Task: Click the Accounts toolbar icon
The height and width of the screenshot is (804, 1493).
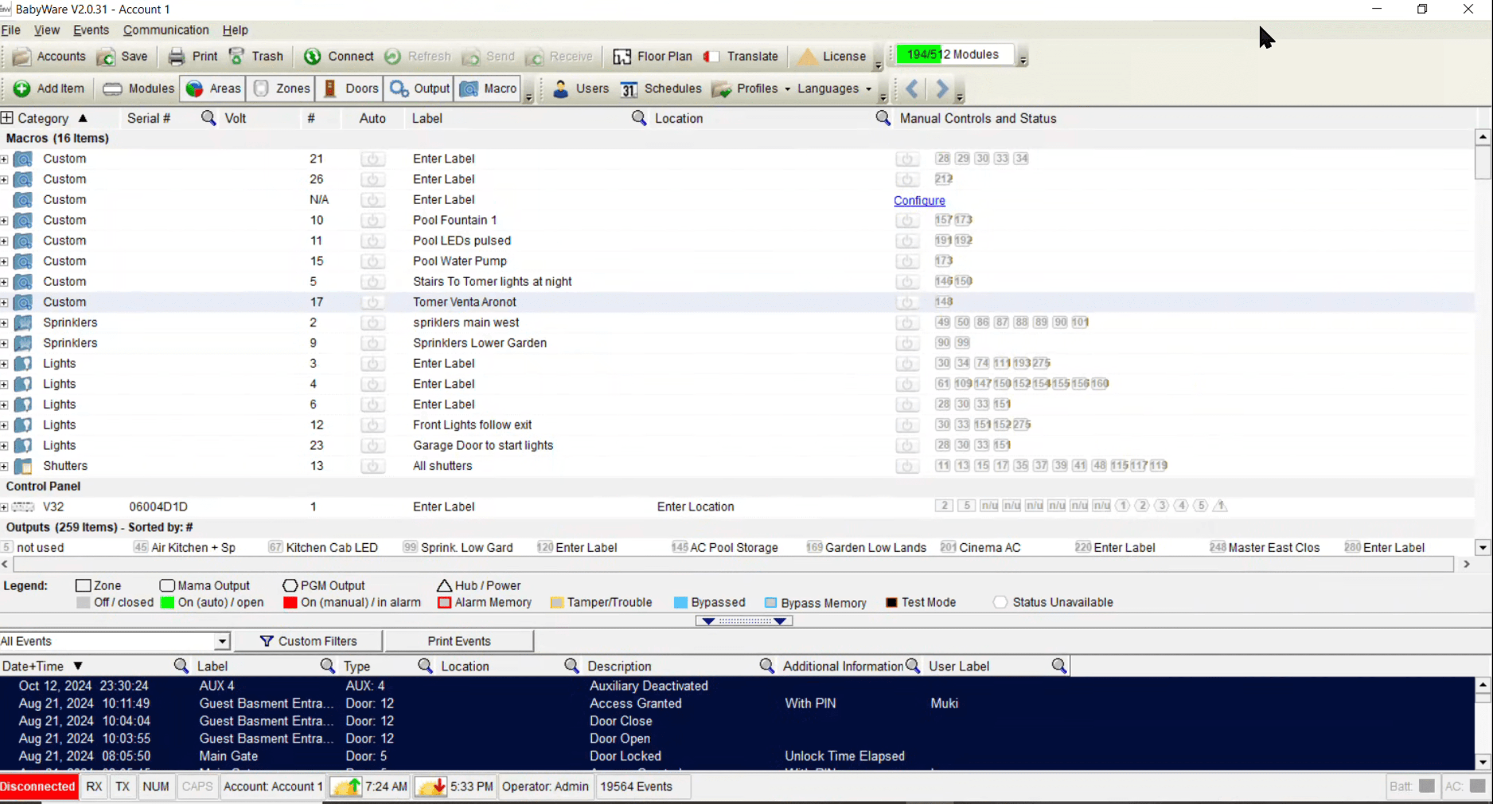Action: pyautogui.click(x=22, y=56)
